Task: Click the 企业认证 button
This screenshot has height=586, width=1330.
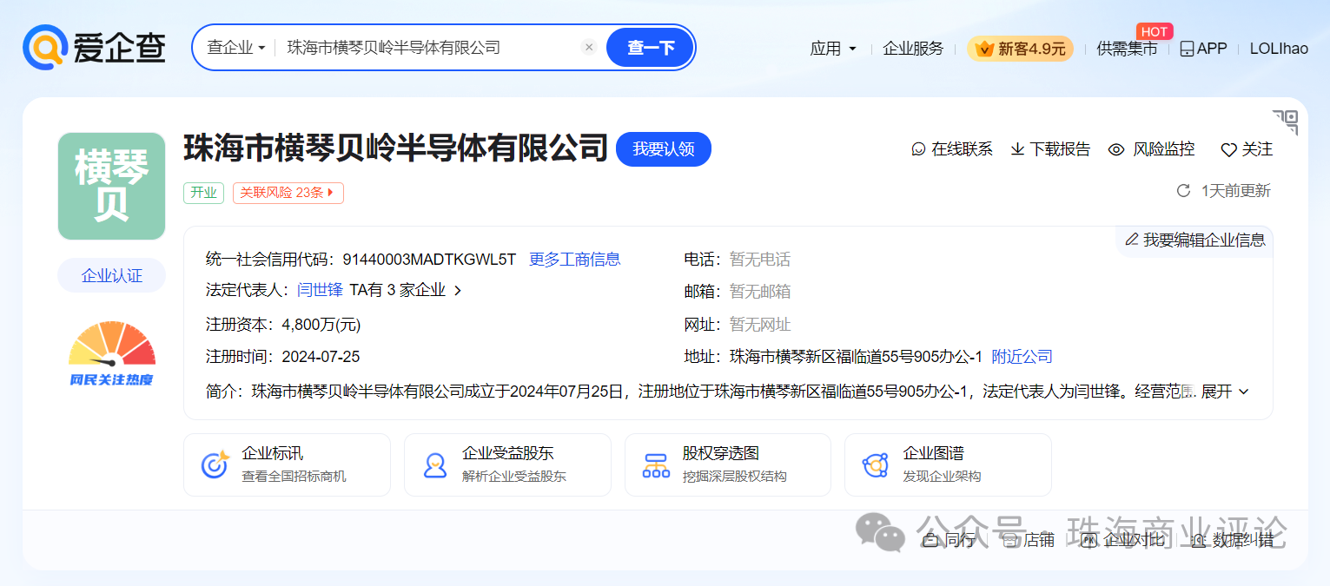Action: pyautogui.click(x=111, y=275)
